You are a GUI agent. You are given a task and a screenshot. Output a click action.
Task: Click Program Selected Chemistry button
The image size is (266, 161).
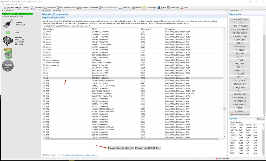pos(121,148)
